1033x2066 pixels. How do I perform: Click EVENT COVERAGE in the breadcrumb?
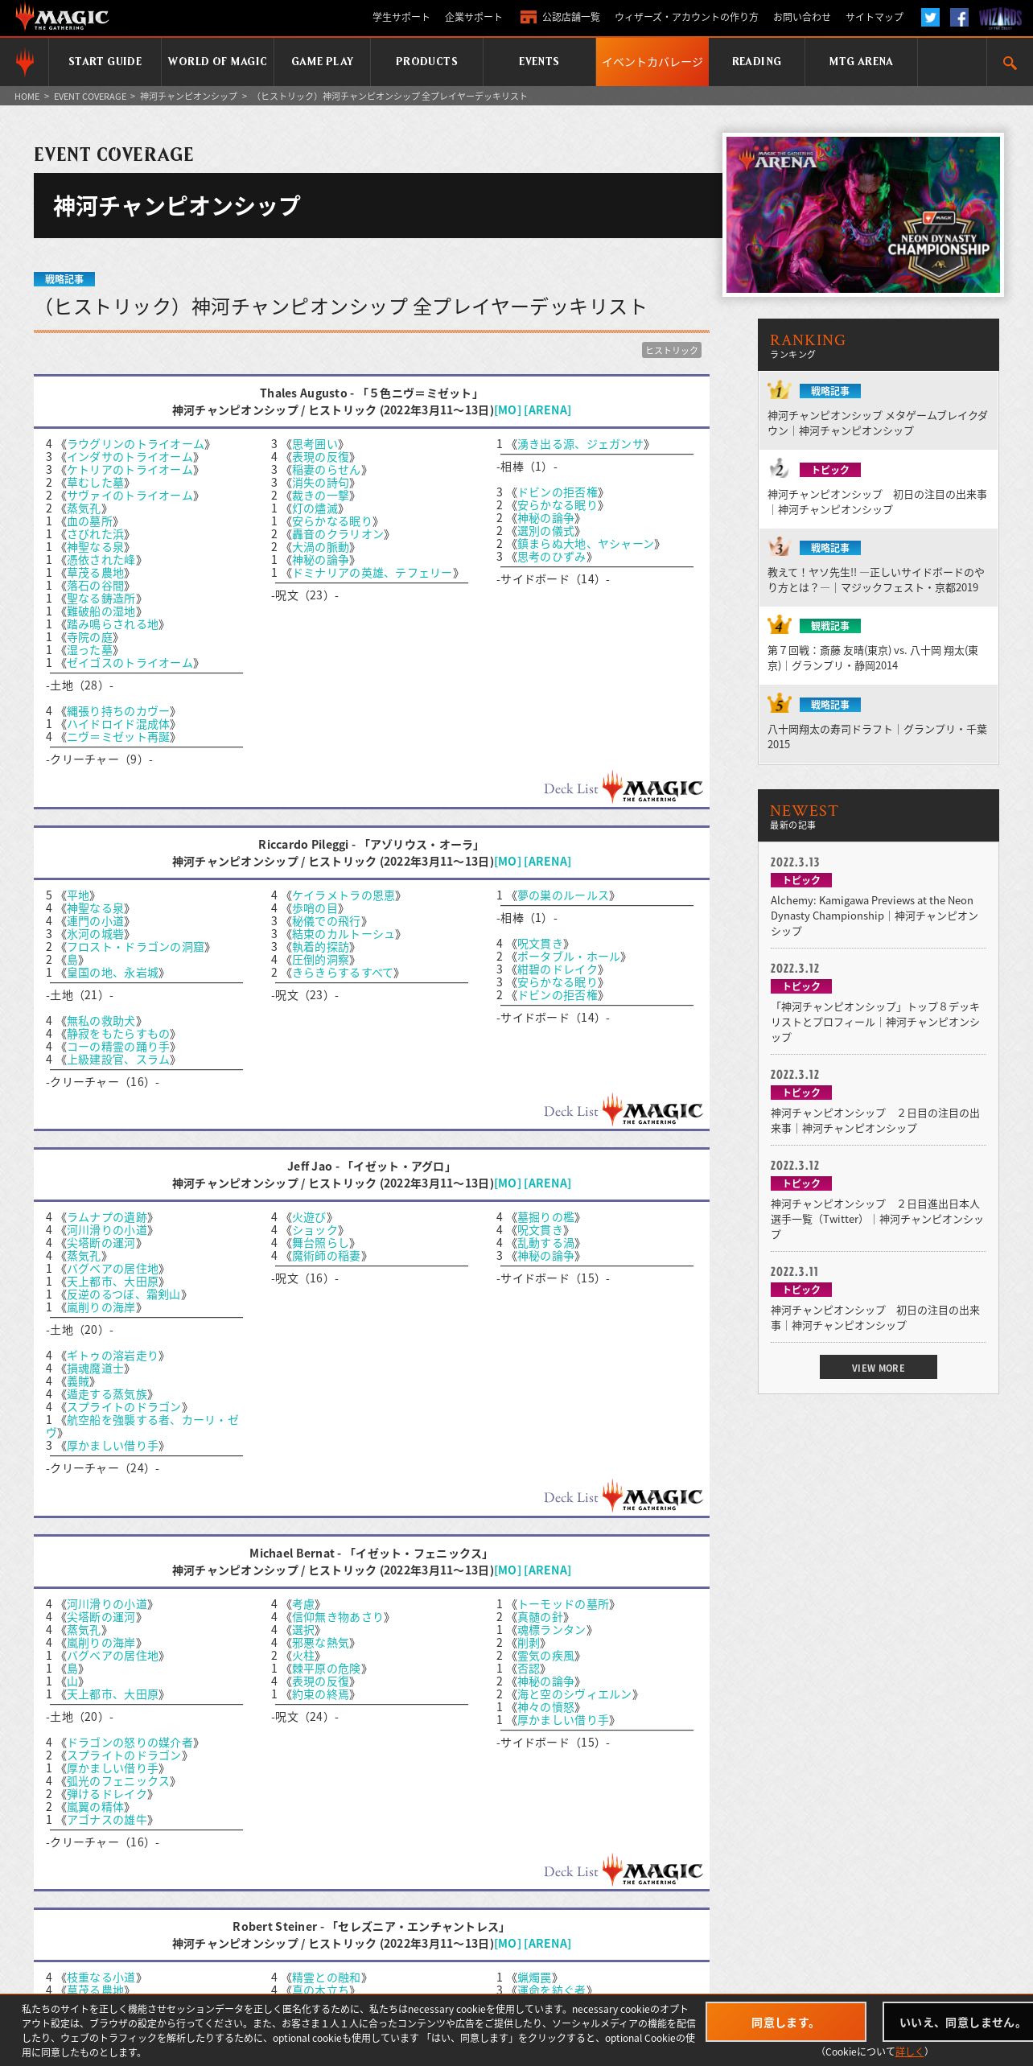90,97
